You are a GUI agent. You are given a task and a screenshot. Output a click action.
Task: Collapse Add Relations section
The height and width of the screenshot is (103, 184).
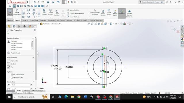(33, 58)
